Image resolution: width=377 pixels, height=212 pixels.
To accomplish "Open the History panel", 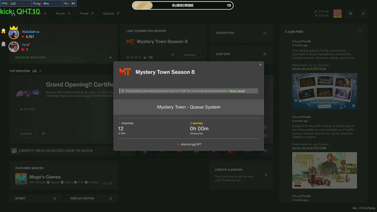I will 241,54.
